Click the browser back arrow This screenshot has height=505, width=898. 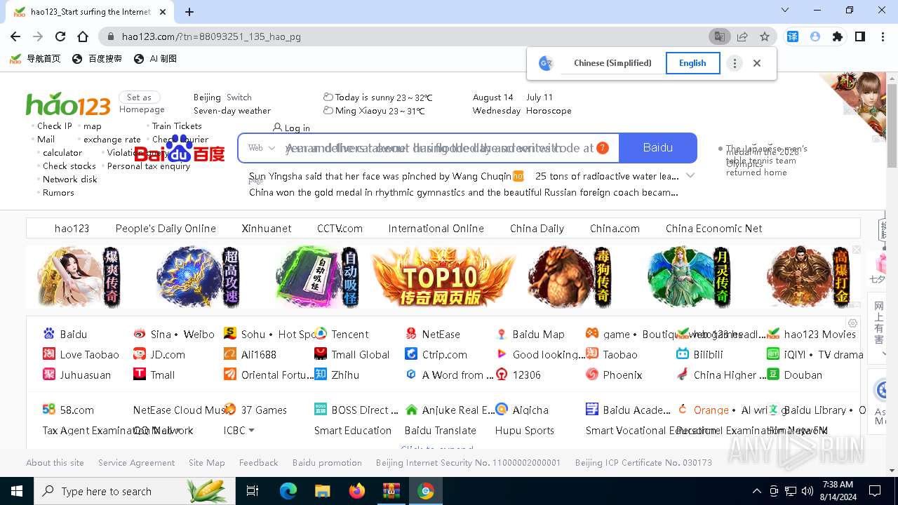15,36
